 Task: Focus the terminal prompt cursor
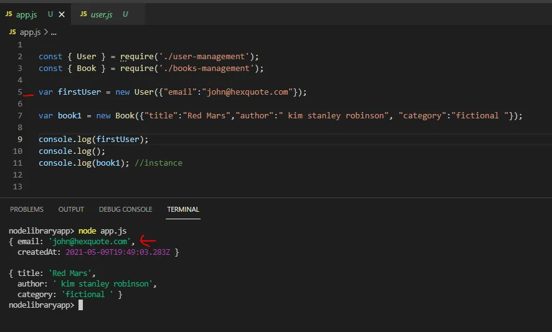click(x=80, y=306)
